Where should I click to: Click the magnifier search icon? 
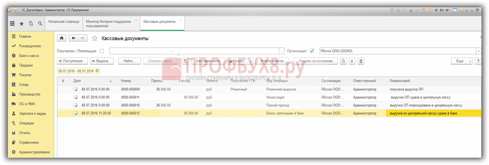tap(40, 23)
